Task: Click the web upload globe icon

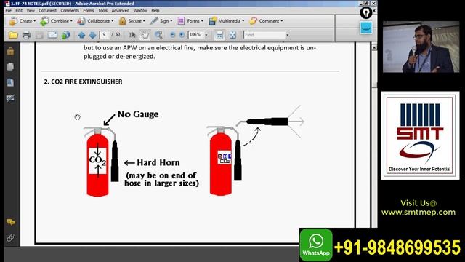Action: (65, 35)
